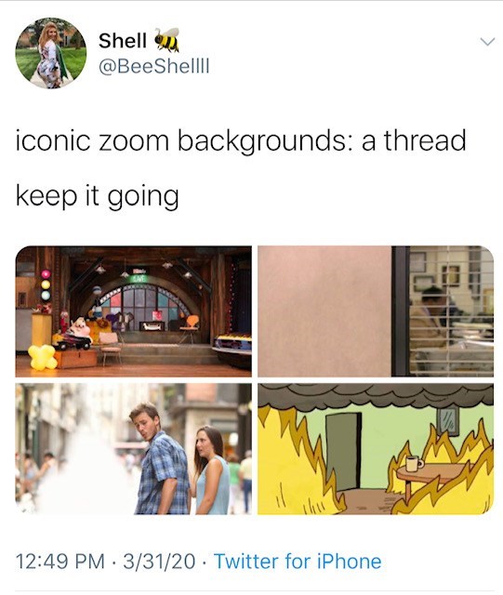The height and width of the screenshot is (595, 503).
Task: Click the 3/31/20 date
Action: (x=159, y=562)
